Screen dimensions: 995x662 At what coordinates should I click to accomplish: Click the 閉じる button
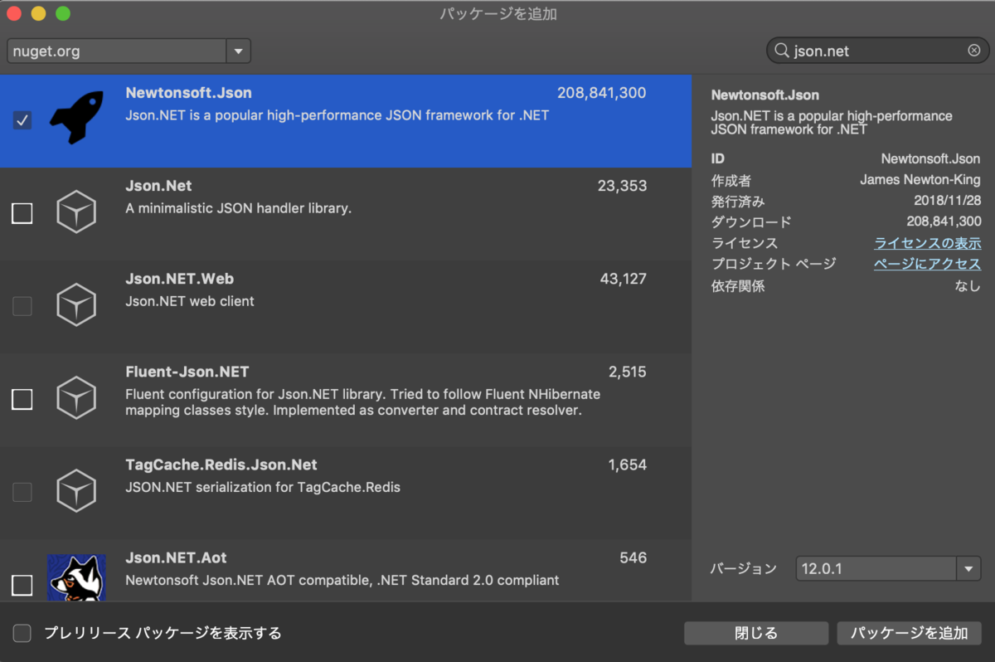point(755,632)
